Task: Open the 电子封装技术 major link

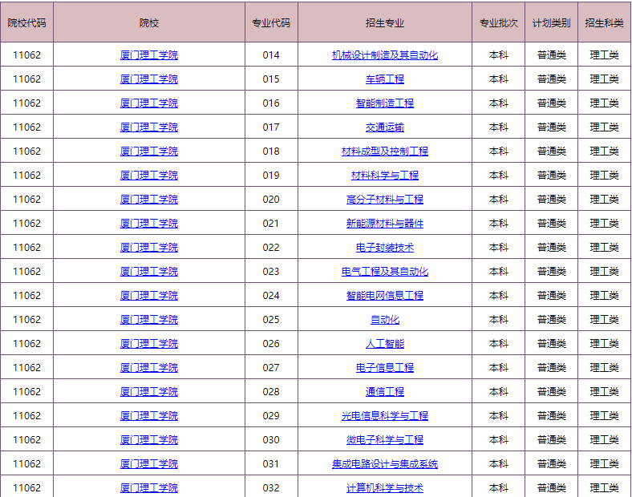Action: pos(384,248)
